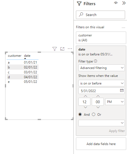Open the Advanced filtering type dropdown
The width and height of the screenshot is (127, 154).
pyautogui.click(x=102, y=68)
